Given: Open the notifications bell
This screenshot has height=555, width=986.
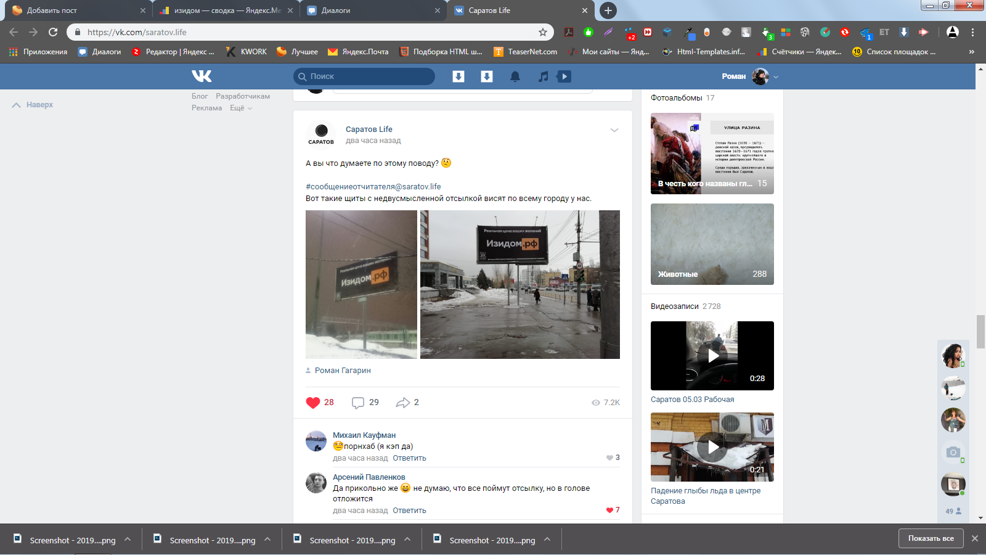Looking at the screenshot, I should (515, 76).
